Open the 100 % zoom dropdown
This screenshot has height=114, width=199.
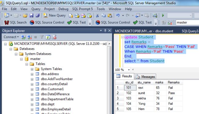tap(129, 70)
